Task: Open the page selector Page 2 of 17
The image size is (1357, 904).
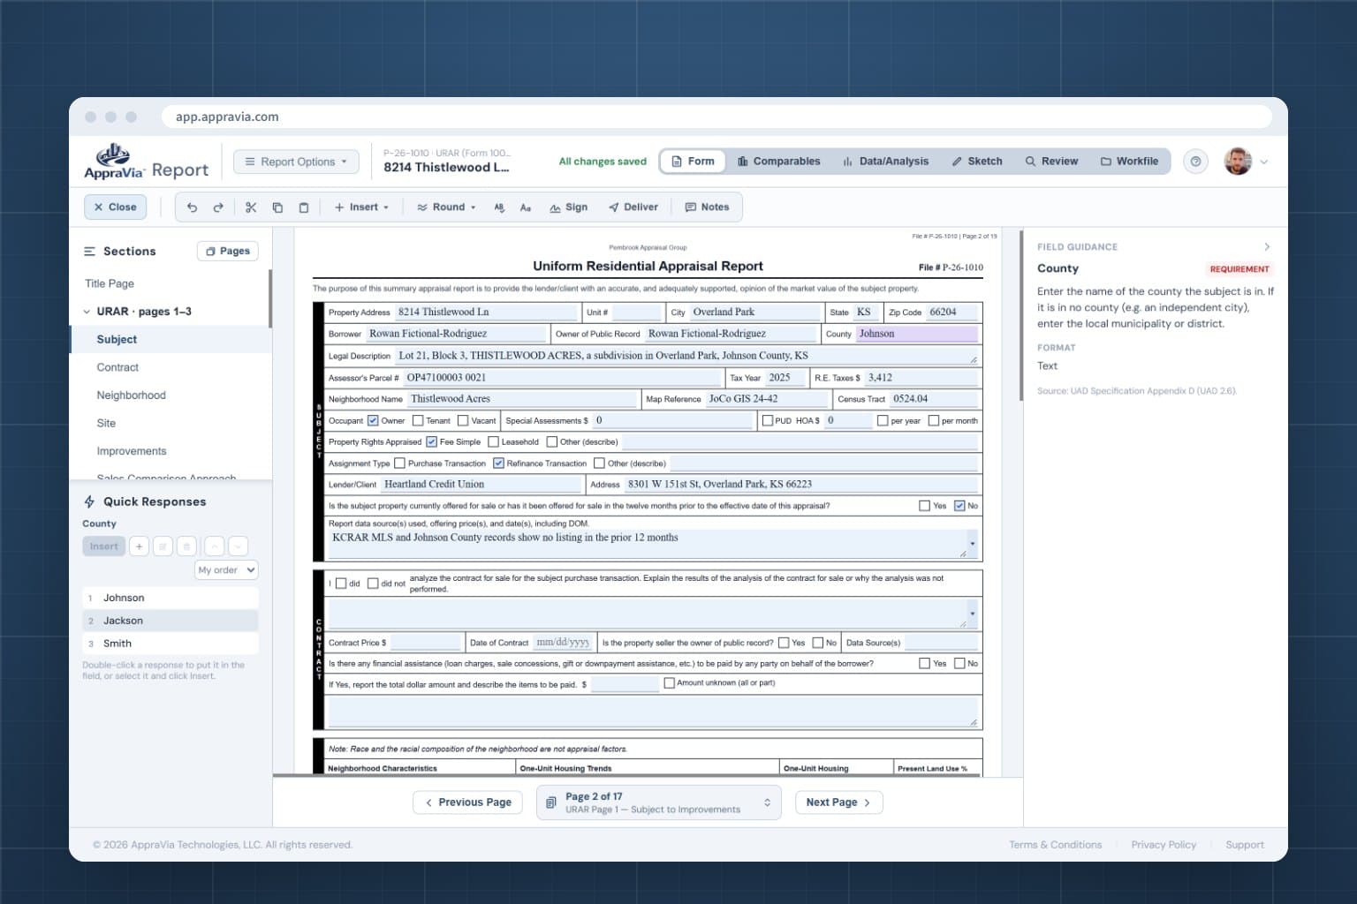Action: 659,802
